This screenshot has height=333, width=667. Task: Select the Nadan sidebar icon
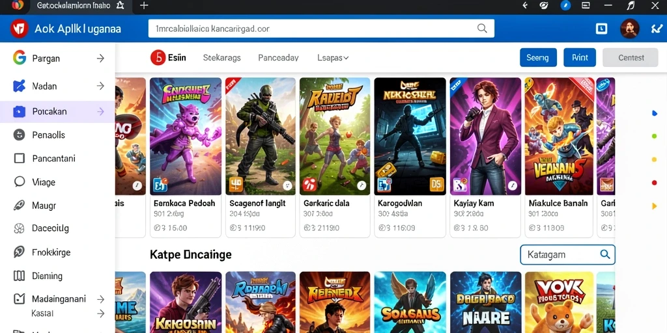point(19,87)
